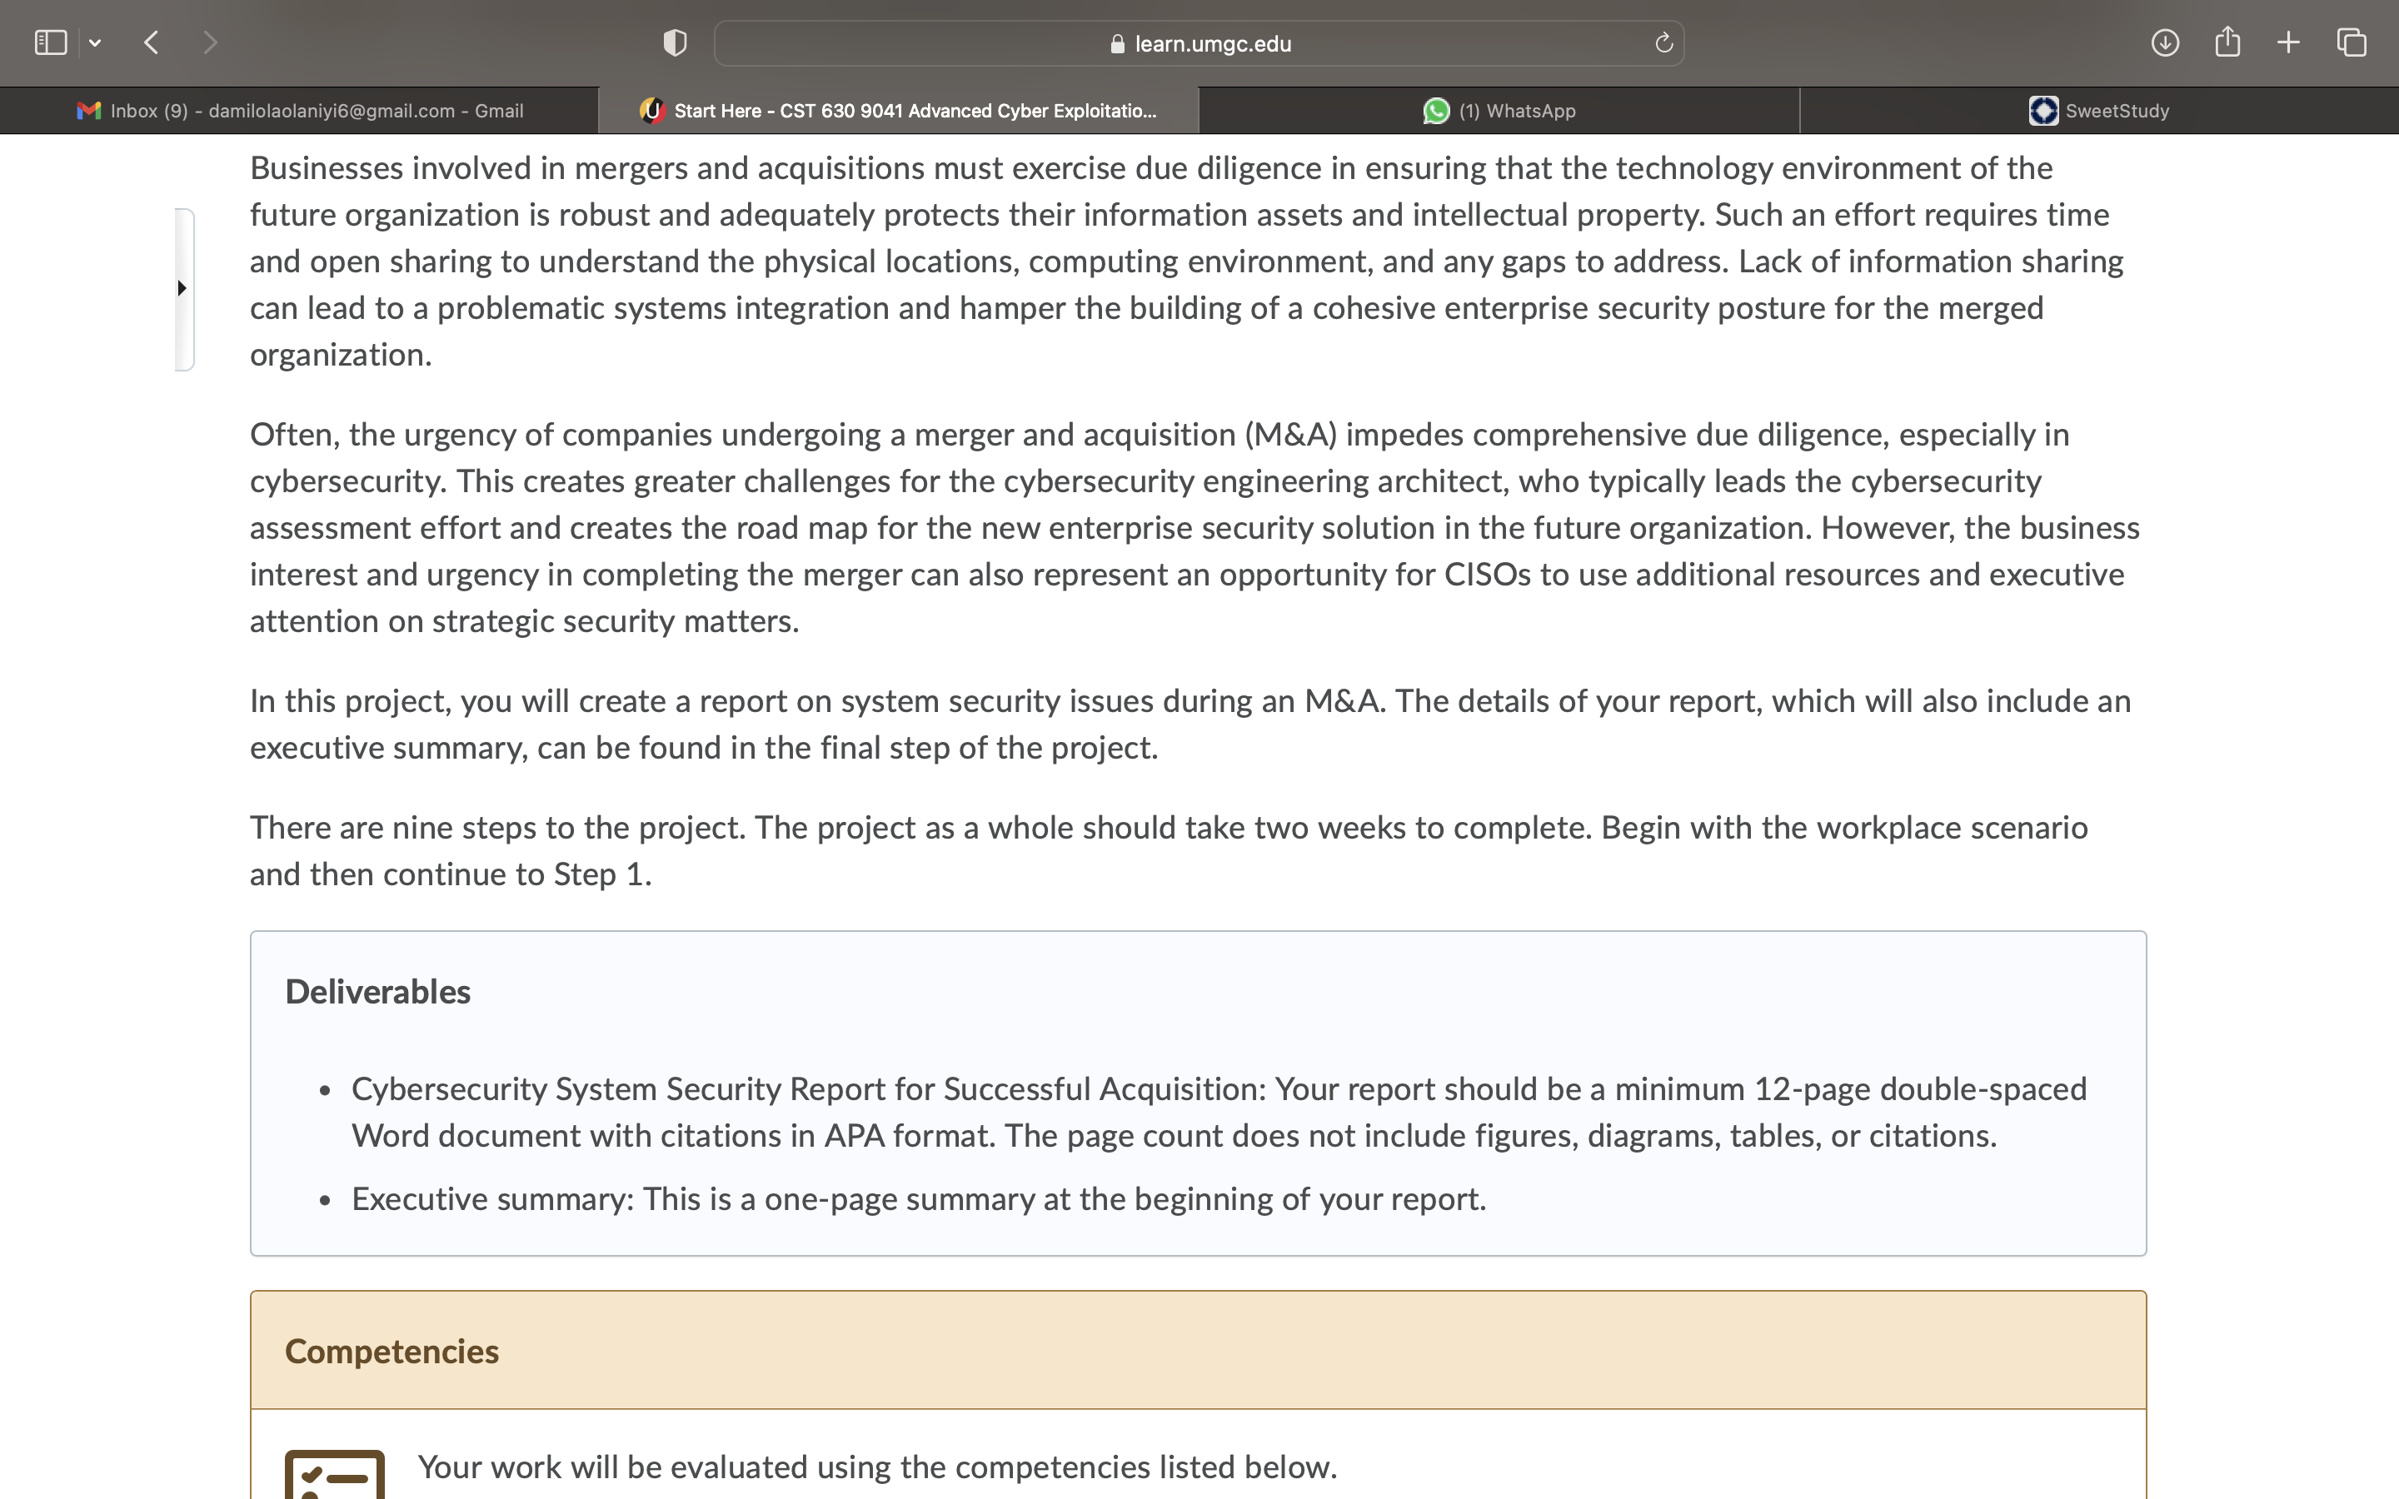Click the SweetStudy favicon in tab bar
Image resolution: width=2399 pixels, height=1499 pixels.
[2043, 111]
